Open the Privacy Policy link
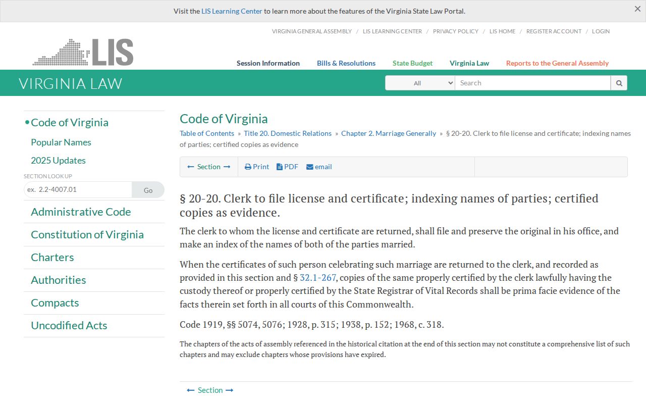This screenshot has width=646, height=404. (x=456, y=31)
